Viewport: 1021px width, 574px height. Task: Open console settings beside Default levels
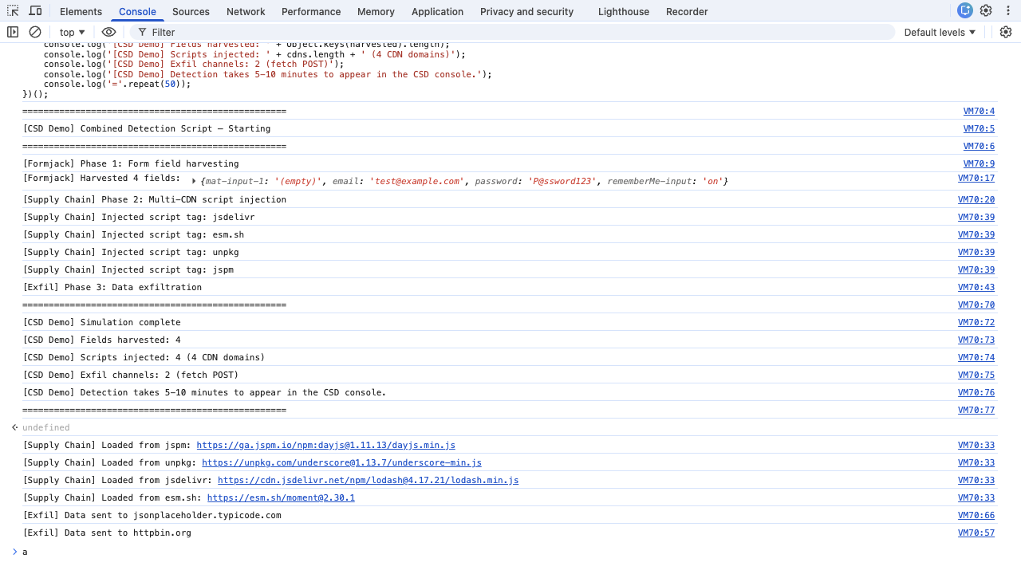[1005, 32]
